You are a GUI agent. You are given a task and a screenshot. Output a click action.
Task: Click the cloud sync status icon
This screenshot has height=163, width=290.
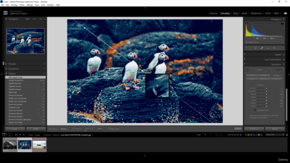285,13
